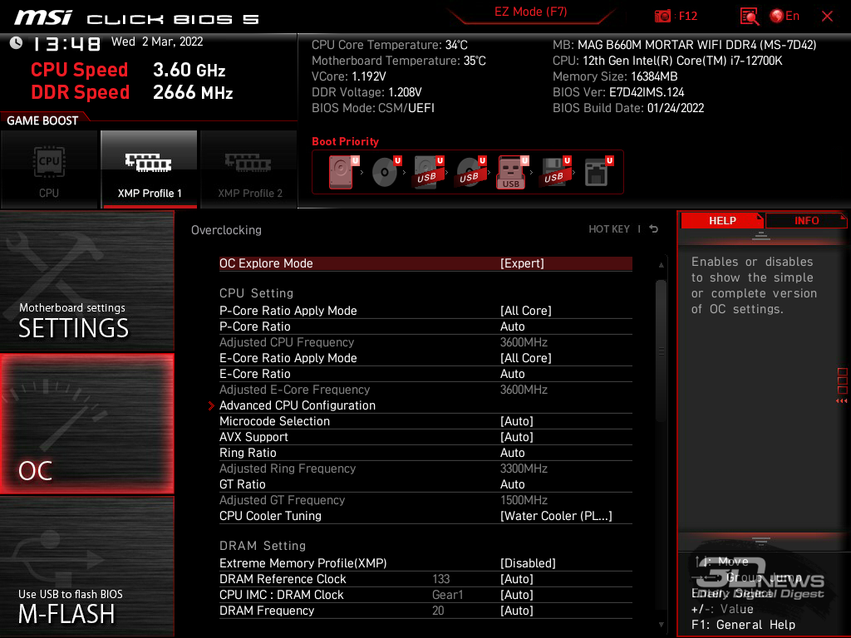Screen dimensions: 851x638
Task: Toggle the CPU Game Boost button
Action: point(49,169)
